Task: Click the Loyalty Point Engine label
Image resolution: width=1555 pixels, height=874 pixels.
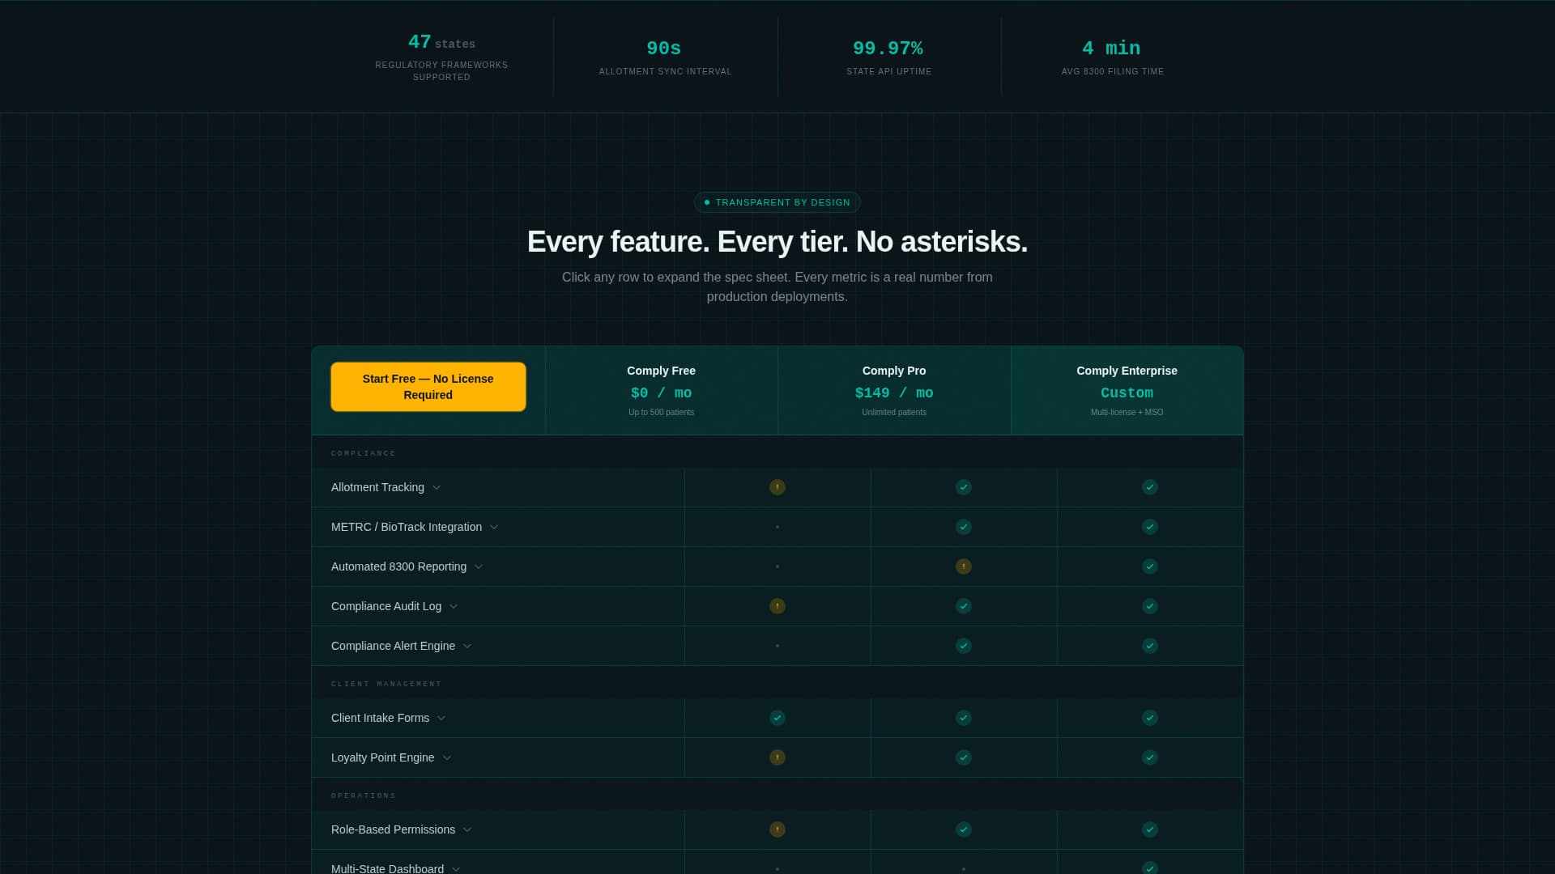Action: pos(382,757)
